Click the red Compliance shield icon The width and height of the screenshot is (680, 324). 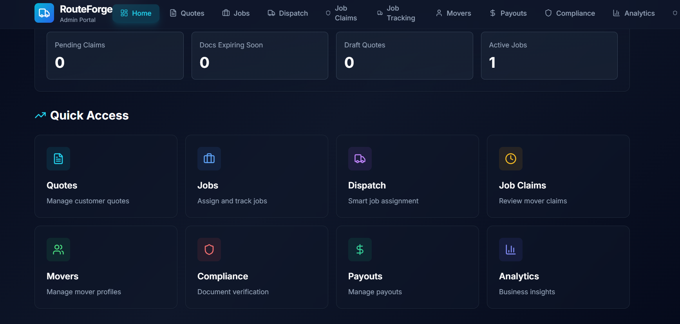pyautogui.click(x=209, y=250)
